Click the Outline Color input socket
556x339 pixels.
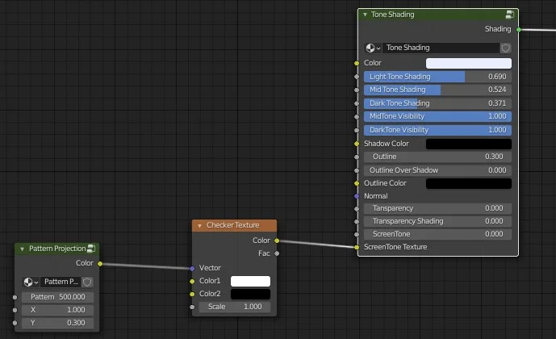357,183
